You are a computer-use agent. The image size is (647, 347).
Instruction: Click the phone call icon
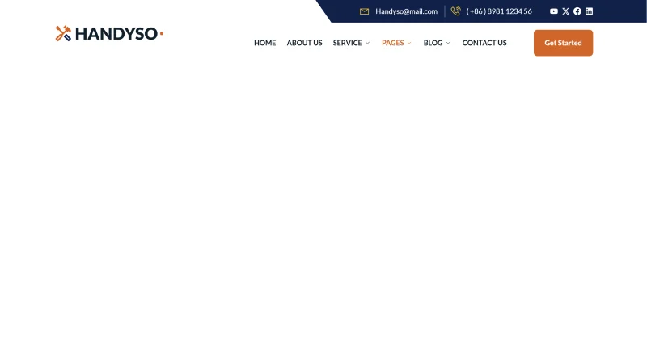click(x=455, y=11)
